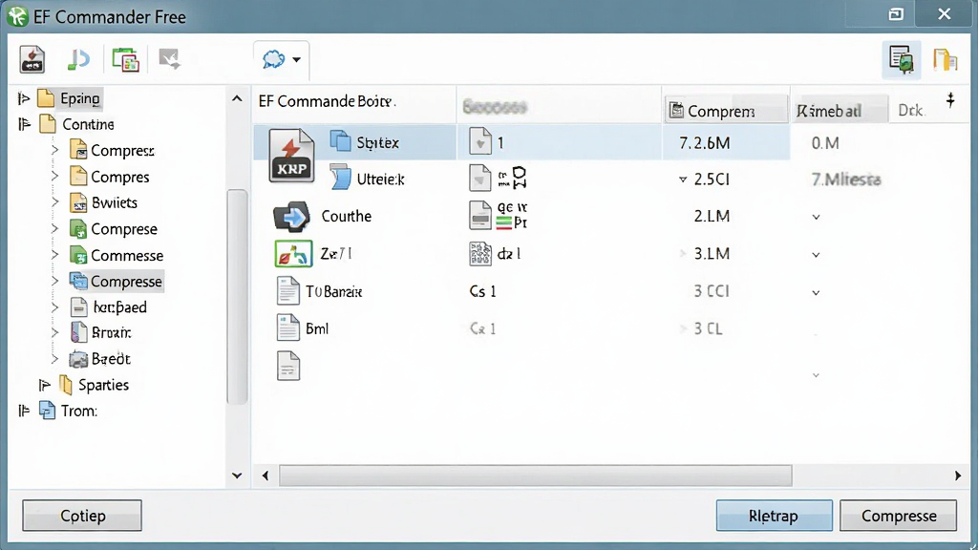This screenshot has height=550, width=978.
Task: Click the Rimebatl column header
Action: pyautogui.click(x=839, y=111)
